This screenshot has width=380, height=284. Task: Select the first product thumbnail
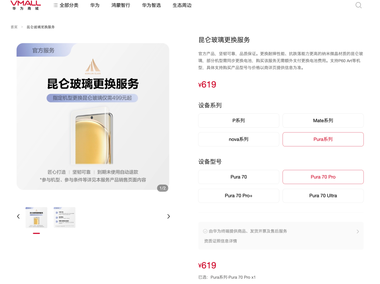click(x=36, y=217)
